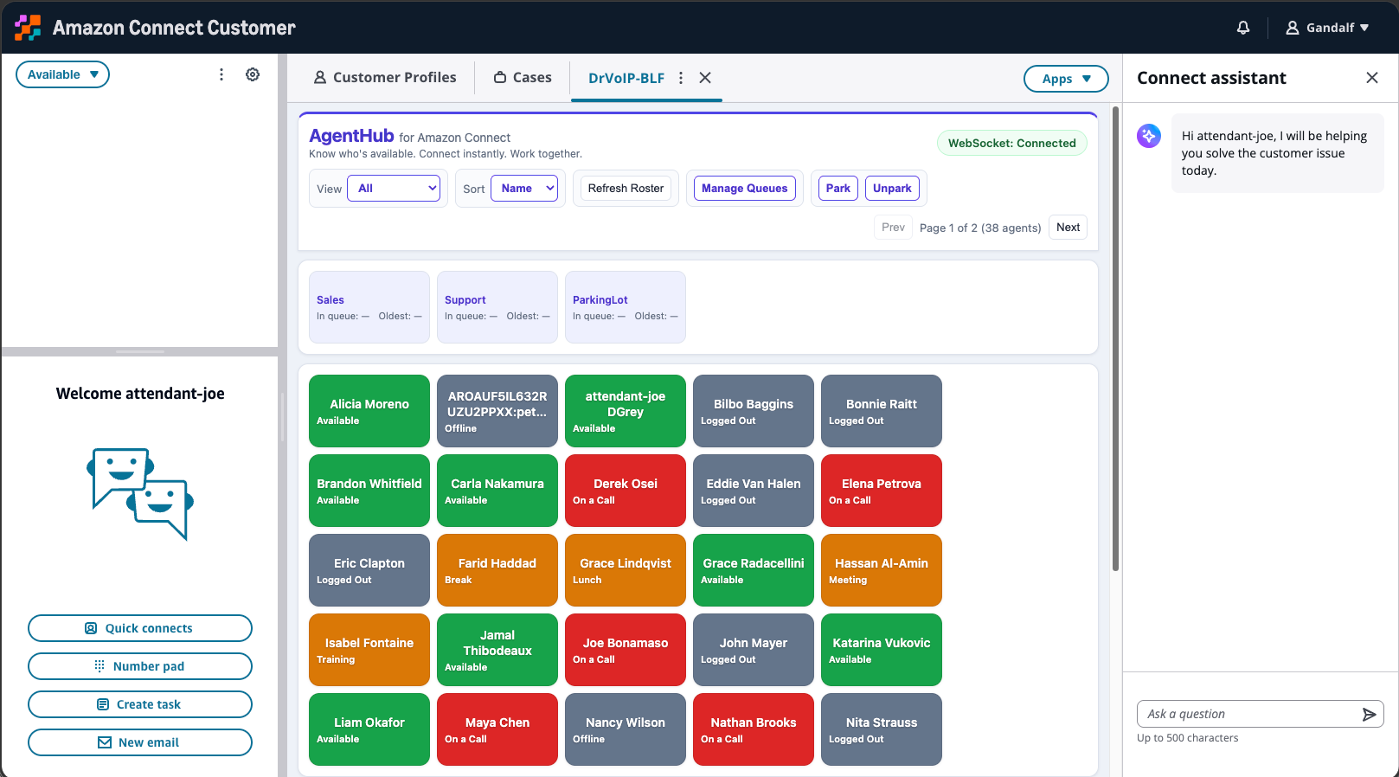
Task: Close the Connect assistant panel
Action: point(1372,78)
